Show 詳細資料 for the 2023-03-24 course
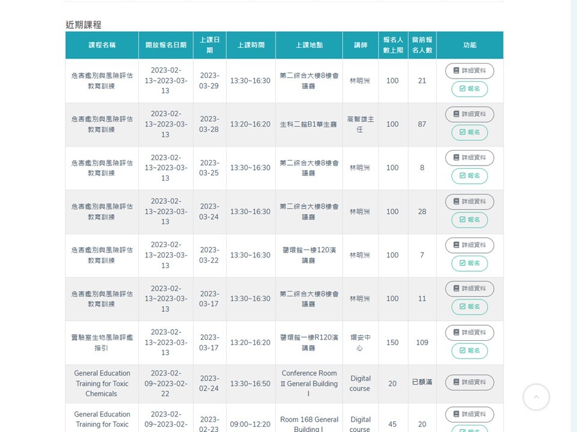The height and width of the screenshot is (432, 577). [x=469, y=202]
